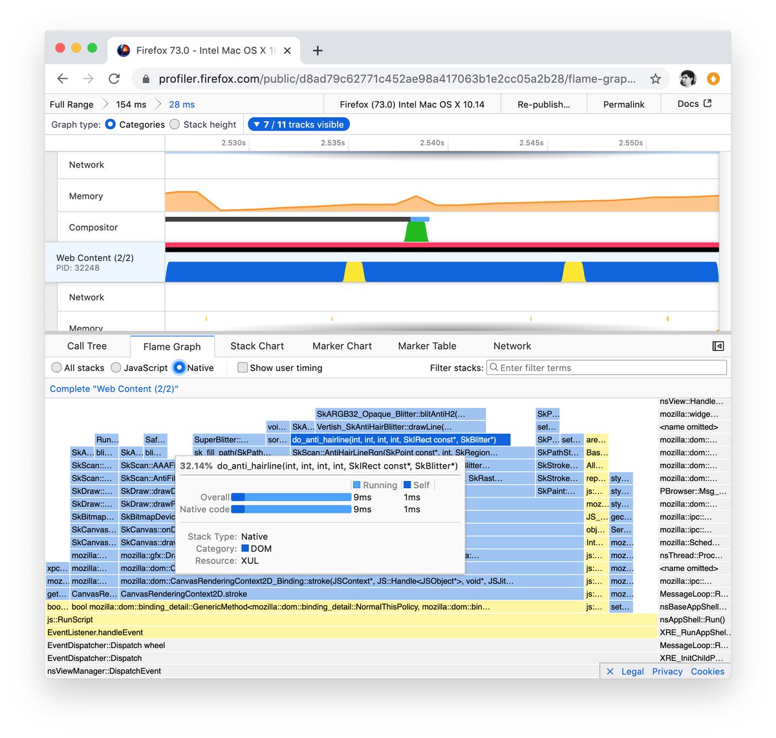Image resolution: width=776 pixels, height=738 pixels.
Task: Click the browser forward arrow
Action: pyautogui.click(x=89, y=78)
